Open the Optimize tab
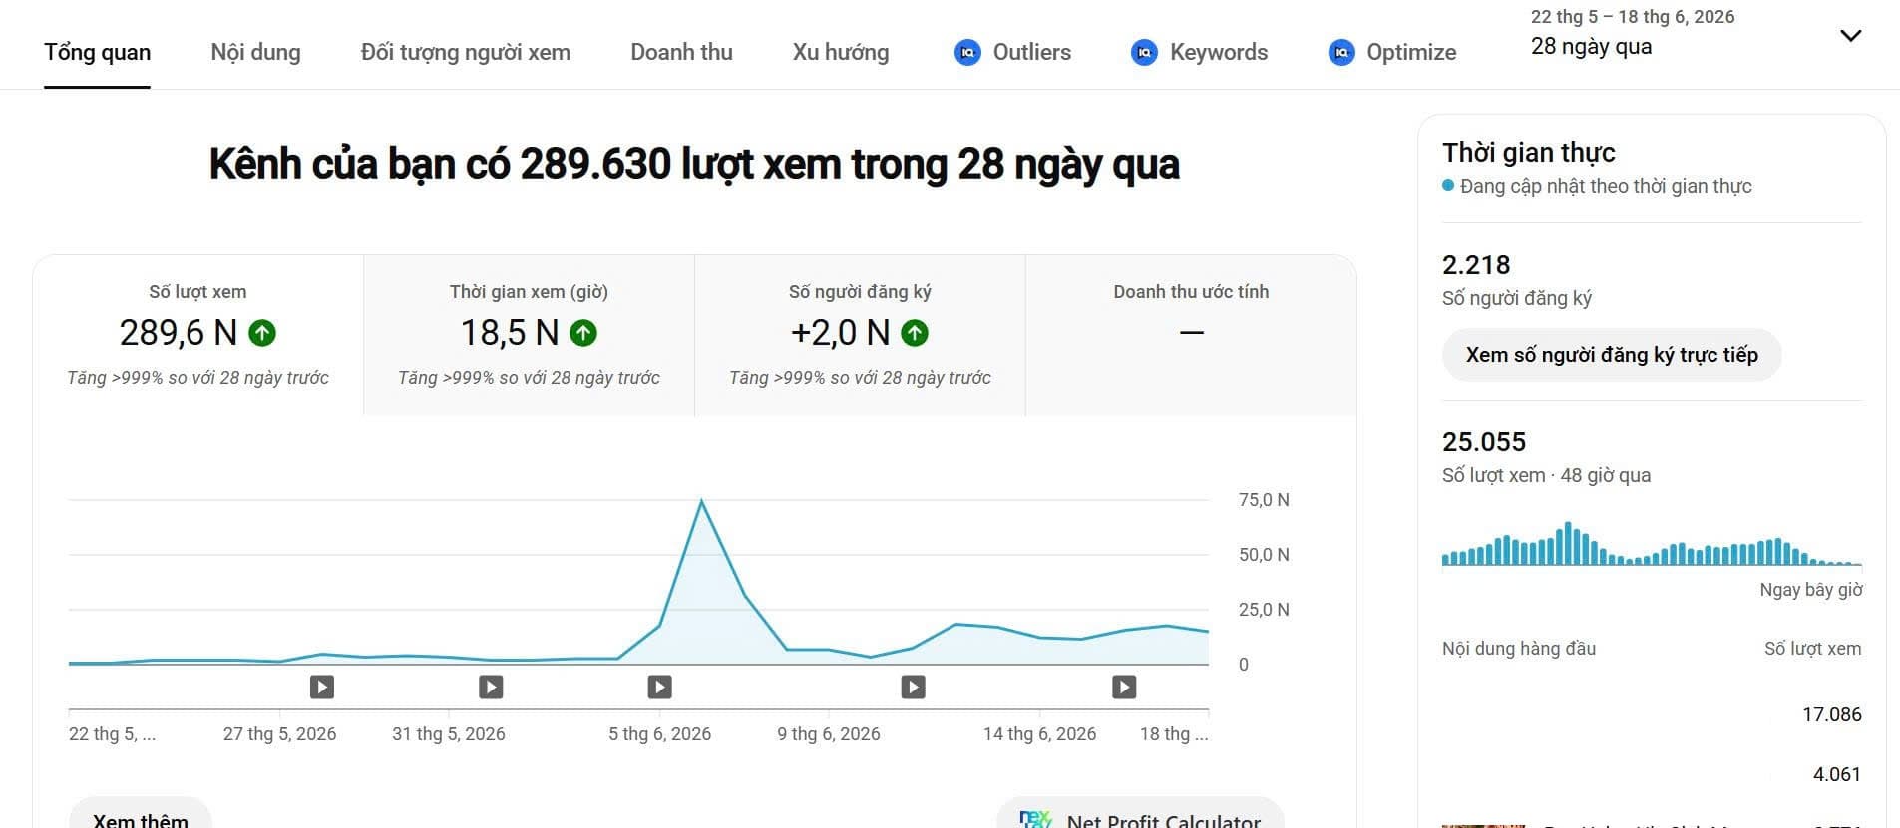Screen dimensions: 1900x828 pyautogui.click(x=1392, y=52)
